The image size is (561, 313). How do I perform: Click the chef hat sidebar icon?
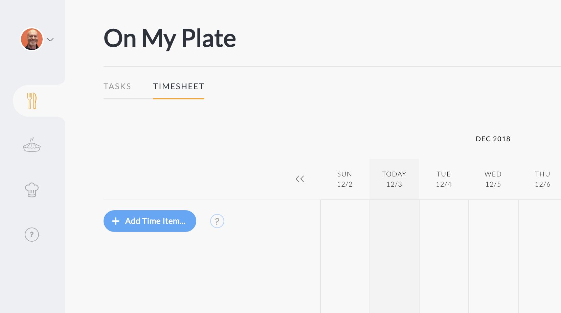[x=31, y=190]
